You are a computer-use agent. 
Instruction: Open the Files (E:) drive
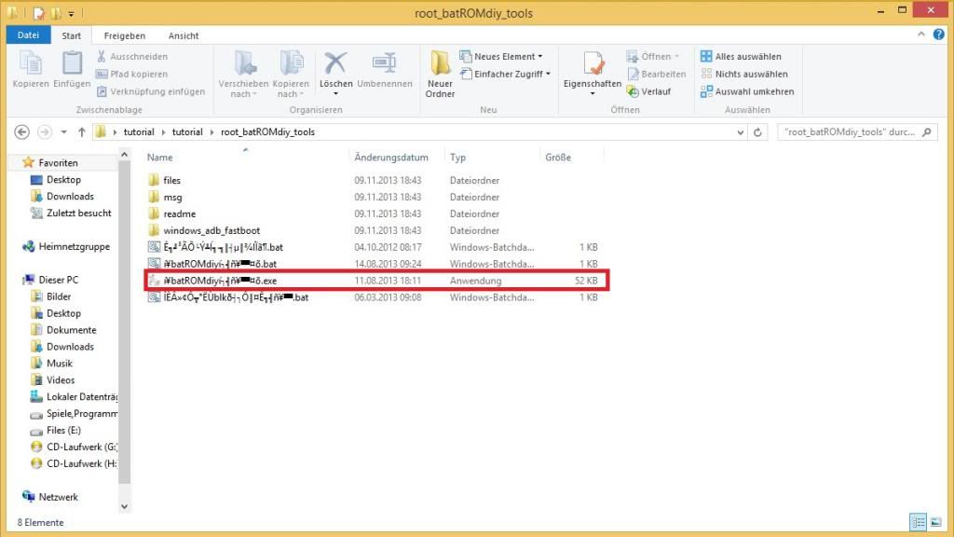(63, 431)
